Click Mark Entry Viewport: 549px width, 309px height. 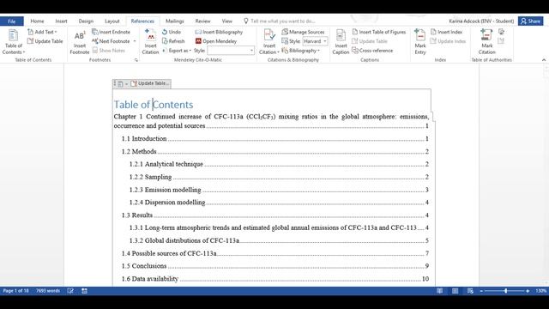pos(420,42)
